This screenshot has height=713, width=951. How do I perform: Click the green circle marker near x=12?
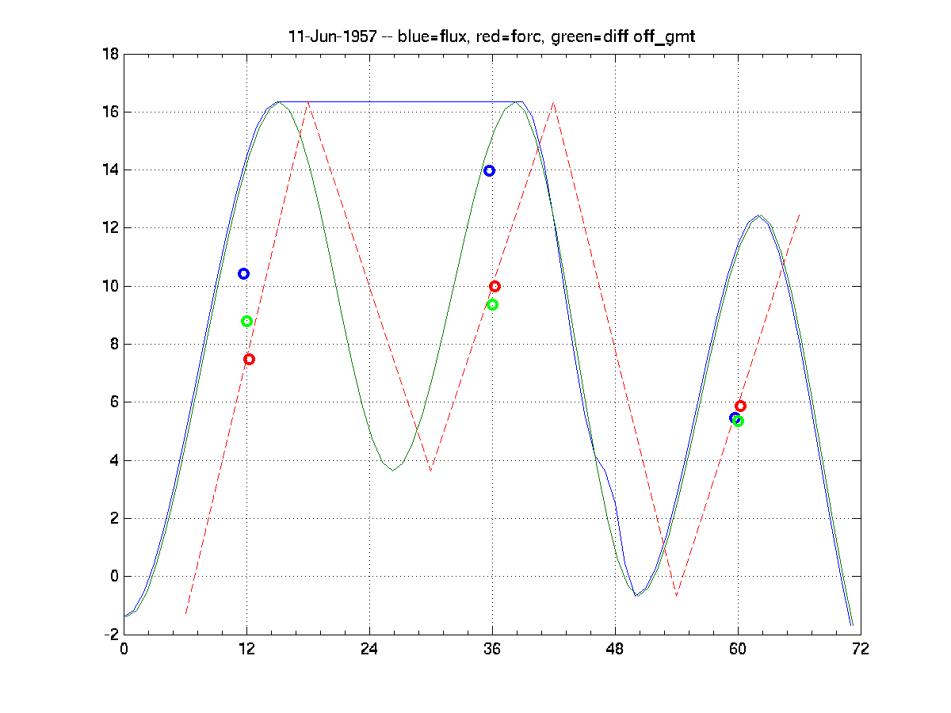coord(246,321)
